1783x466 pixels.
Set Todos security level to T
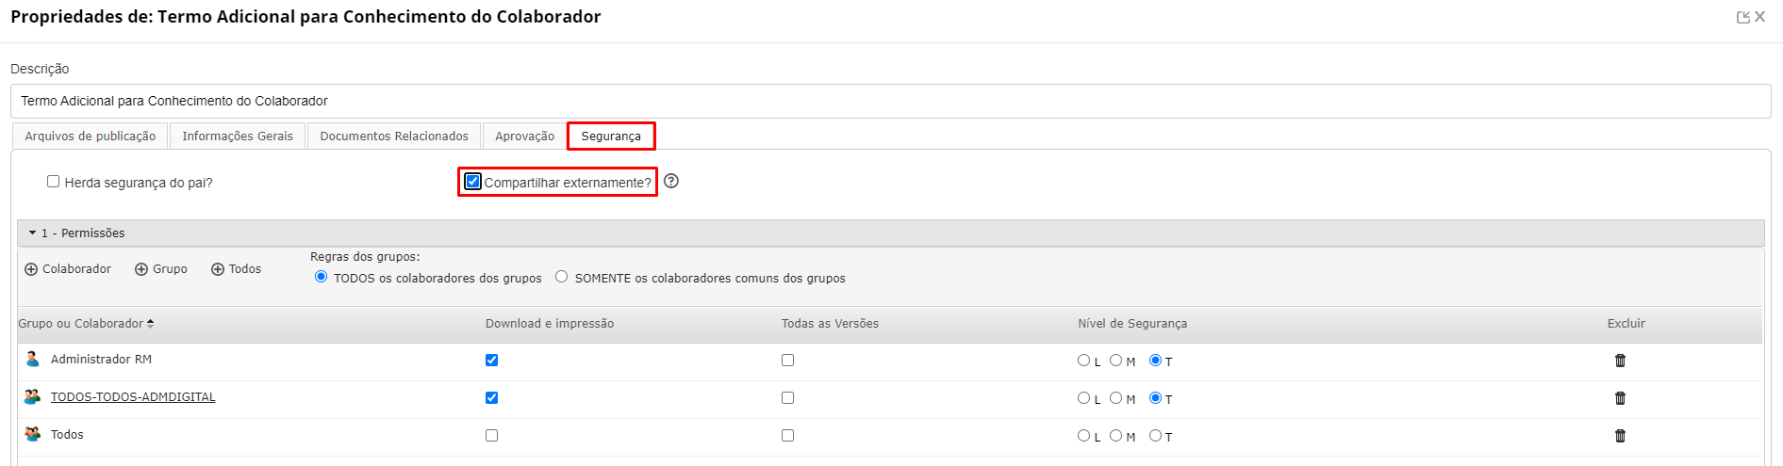[x=1155, y=436]
